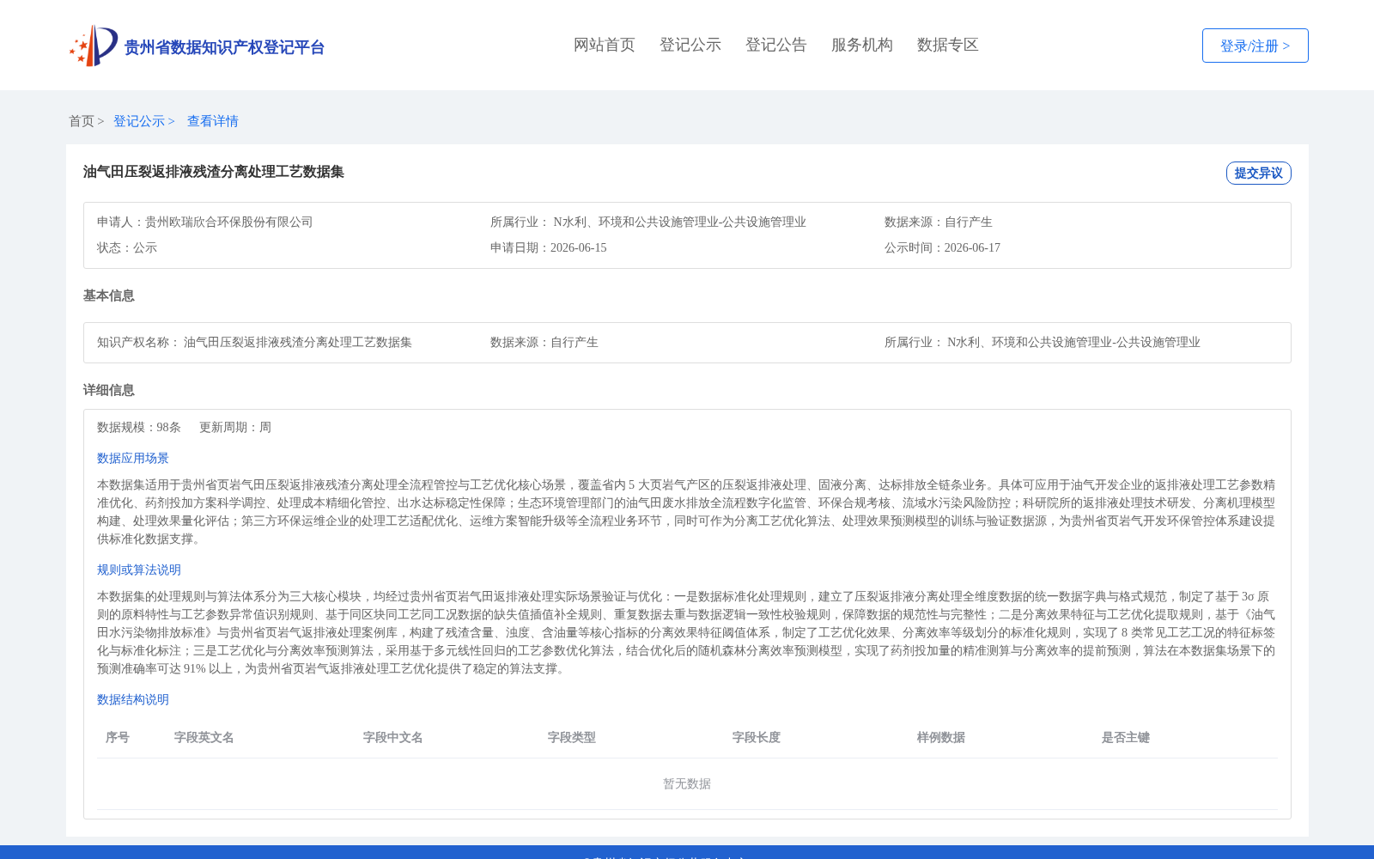Viewport: 1374px width, 859px height.
Task: Click the 申请日期：2026-06-15 value
Action: 549,247
